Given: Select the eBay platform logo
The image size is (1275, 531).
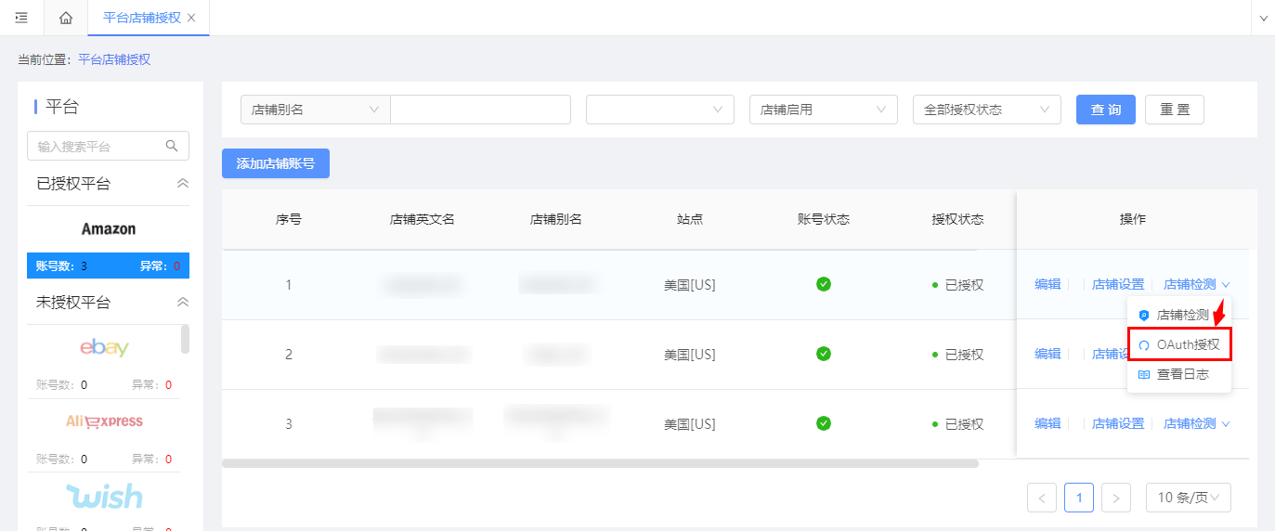Looking at the screenshot, I should tap(104, 348).
